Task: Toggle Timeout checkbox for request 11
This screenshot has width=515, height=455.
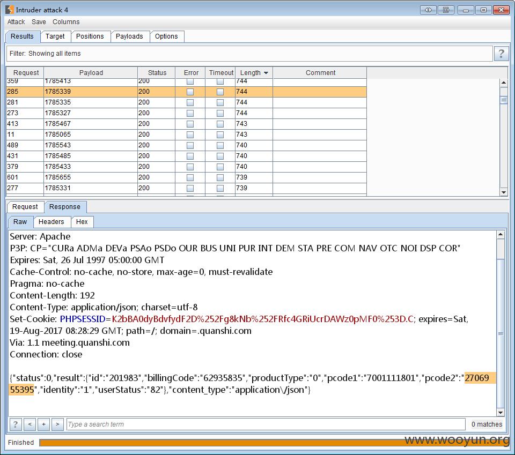Action: tap(220, 135)
